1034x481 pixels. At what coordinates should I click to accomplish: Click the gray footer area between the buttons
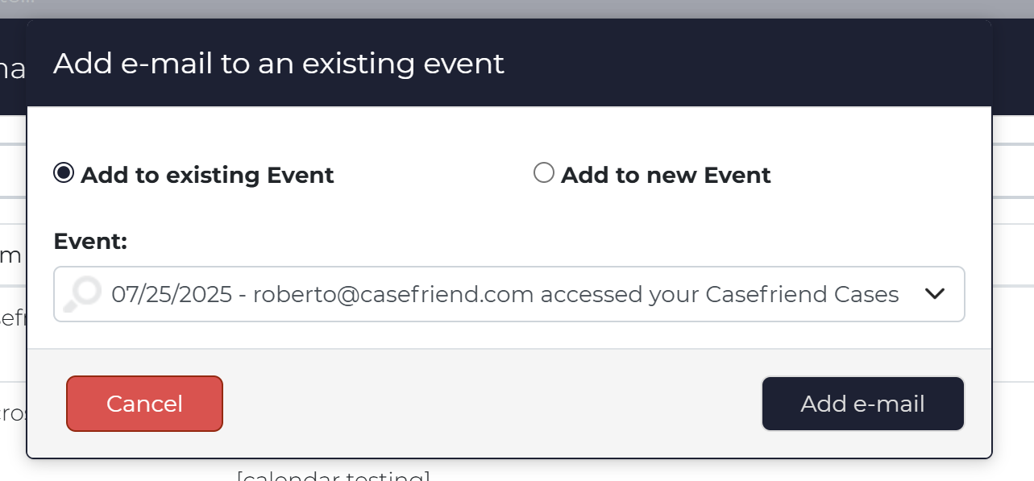(492, 404)
